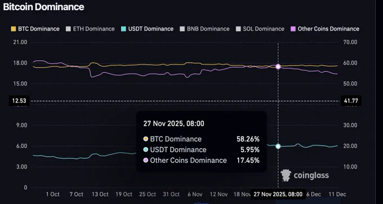Image resolution: width=383 pixels, height=204 pixels.
Task: Click the 3.00 left axis value
Action: click(21, 167)
